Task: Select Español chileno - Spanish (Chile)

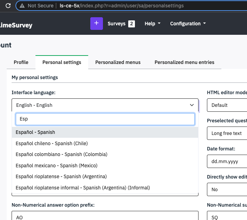Action: (x=52, y=143)
